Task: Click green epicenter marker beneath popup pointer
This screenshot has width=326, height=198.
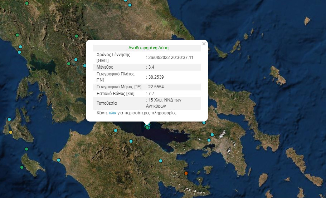Action: click(x=147, y=127)
